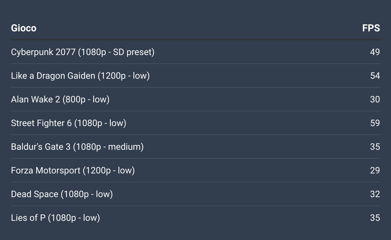Select the Baldur's Gate 3 row label

tap(77, 147)
